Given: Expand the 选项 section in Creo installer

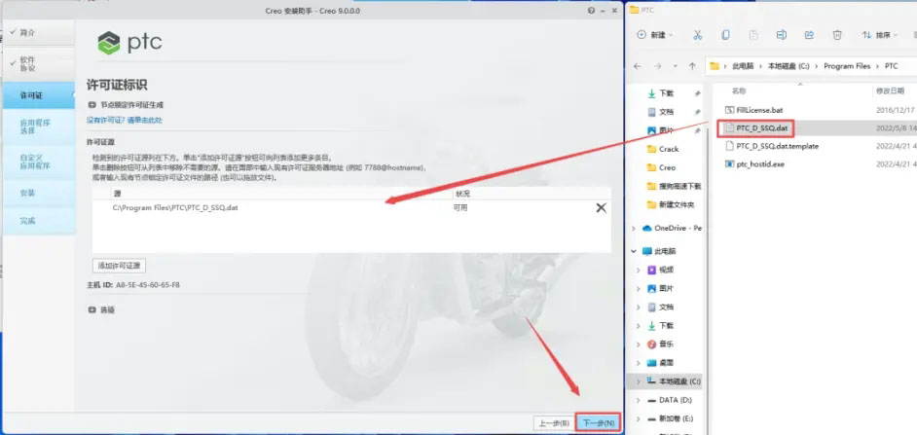Looking at the screenshot, I should 92,309.
